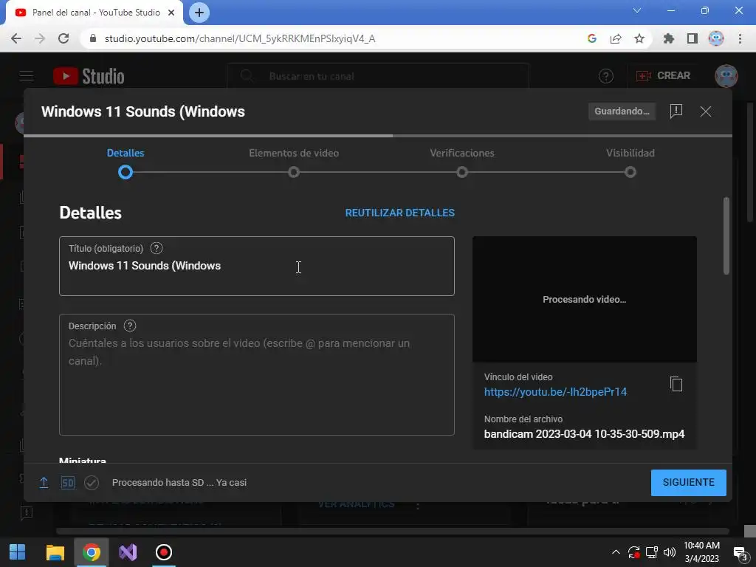Go to the Elementos de video step

294,163
